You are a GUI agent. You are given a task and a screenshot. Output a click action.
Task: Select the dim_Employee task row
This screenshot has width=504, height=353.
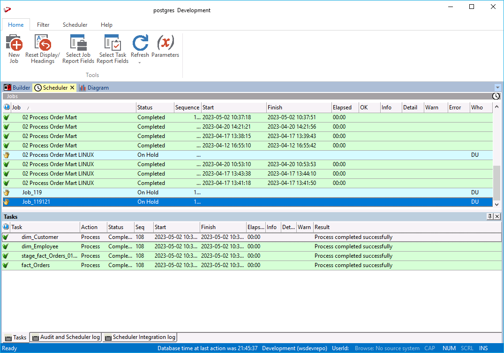tap(40, 246)
